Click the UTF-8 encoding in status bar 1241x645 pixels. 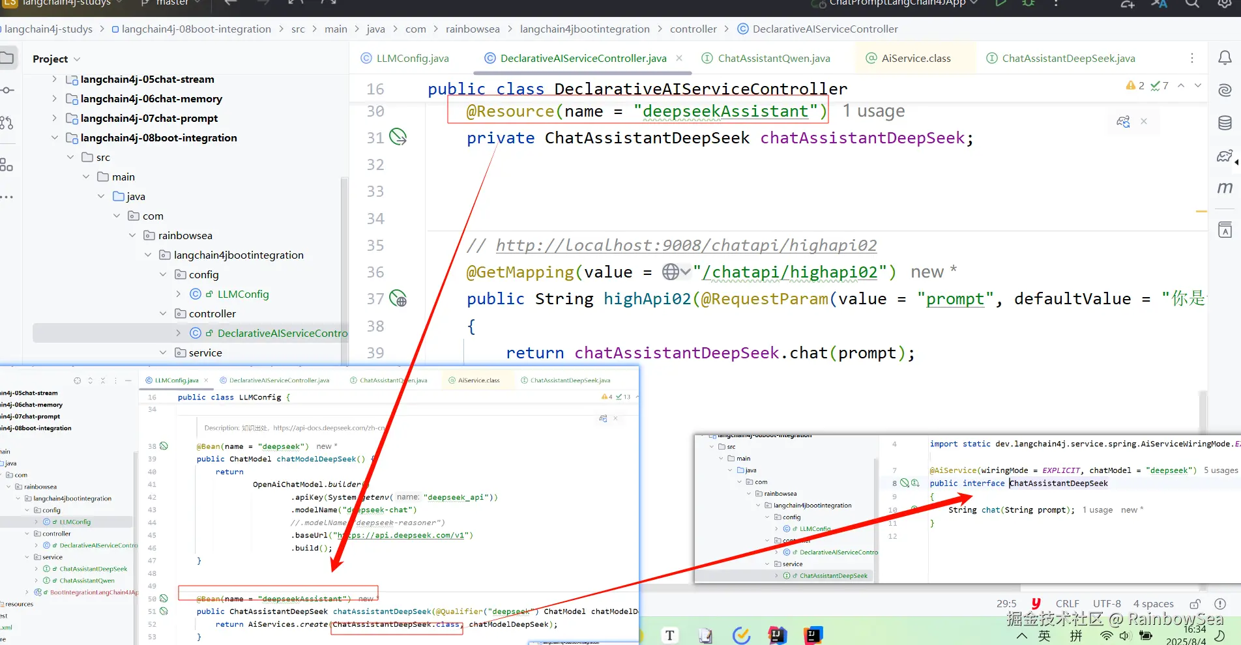(1107, 604)
